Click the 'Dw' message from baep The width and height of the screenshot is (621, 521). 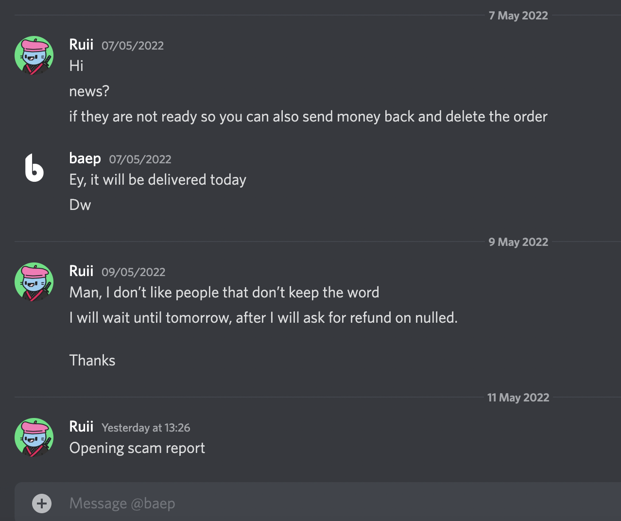coord(80,205)
